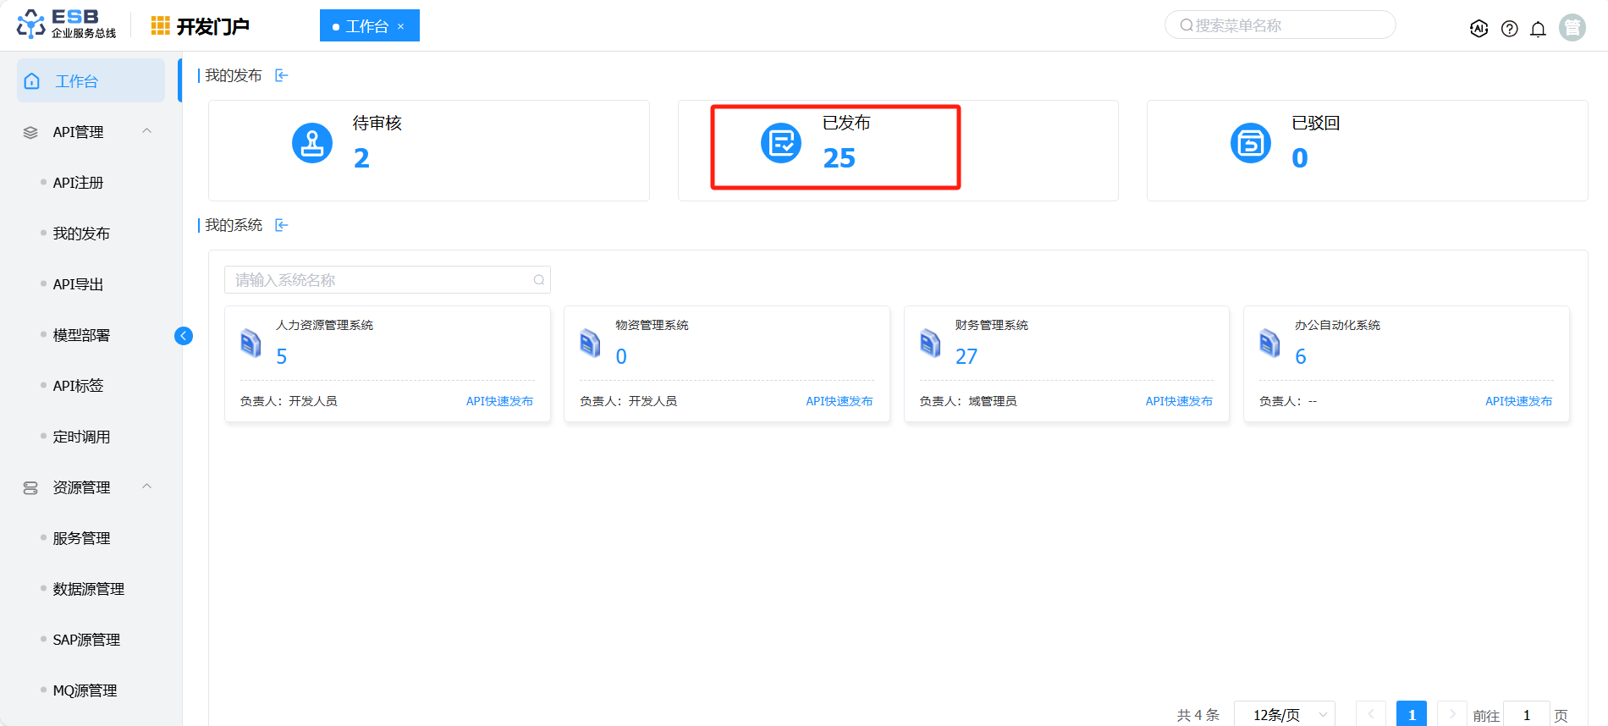
Task: Click the orange grid portal icon
Action: 160,26
